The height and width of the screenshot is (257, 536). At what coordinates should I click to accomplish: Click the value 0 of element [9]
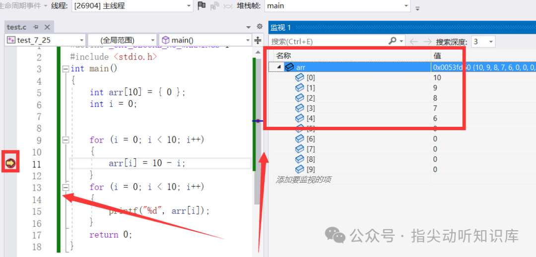pyautogui.click(x=435, y=169)
